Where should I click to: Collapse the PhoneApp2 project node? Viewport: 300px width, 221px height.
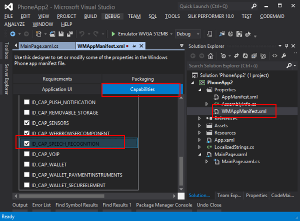(192, 83)
